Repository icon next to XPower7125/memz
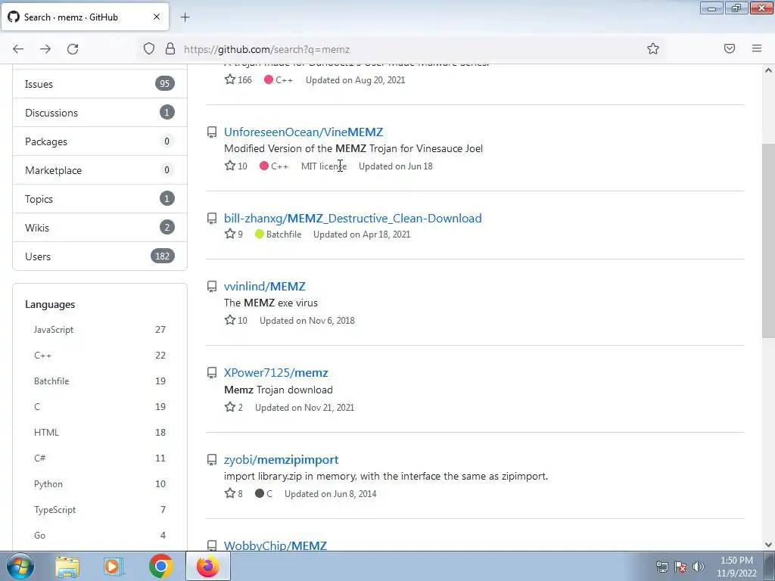The width and height of the screenshot is (775, 581). click(212, 373)
